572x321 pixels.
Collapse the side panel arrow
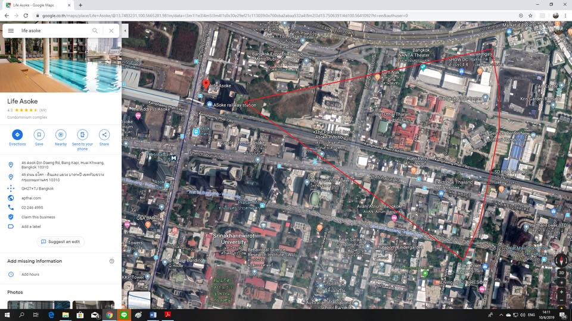(x=125, y=30)
